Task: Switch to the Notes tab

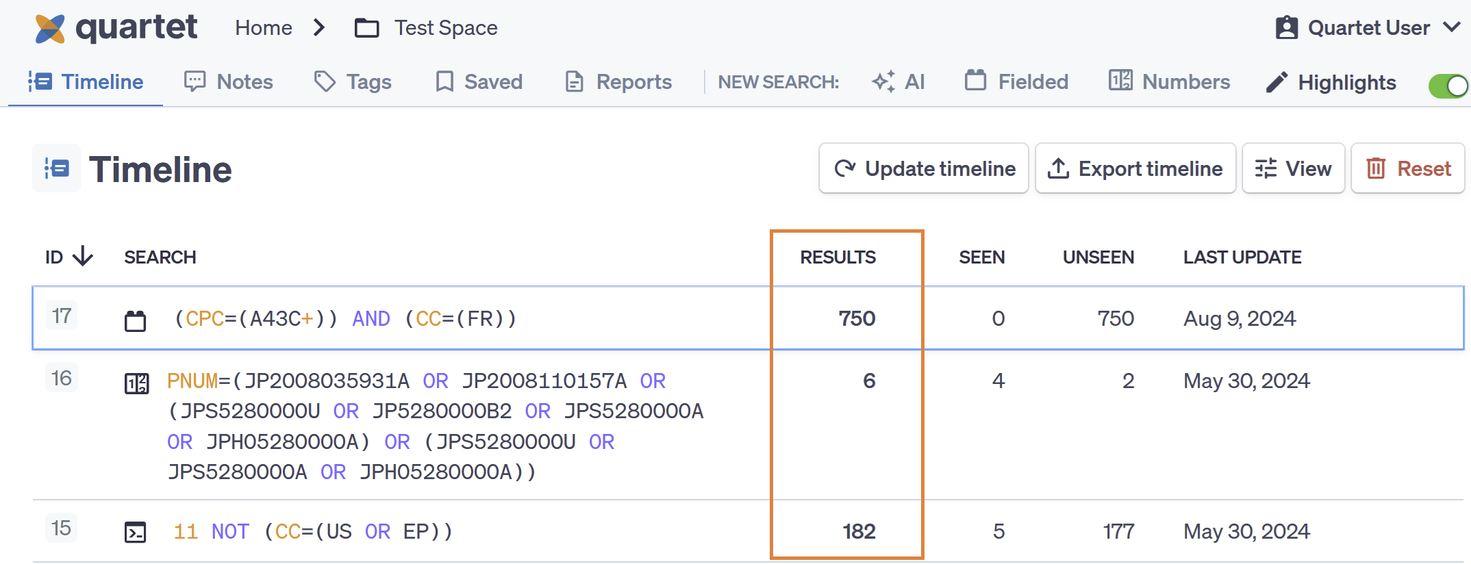Action: (x=229, y=82)
